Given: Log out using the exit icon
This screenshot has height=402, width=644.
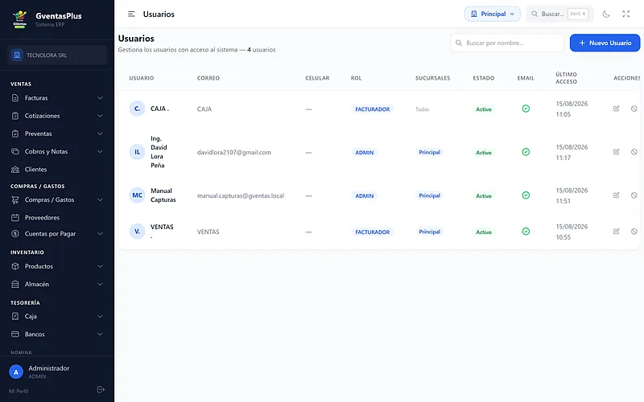Looking at the screenshot, I should point(101,389).
